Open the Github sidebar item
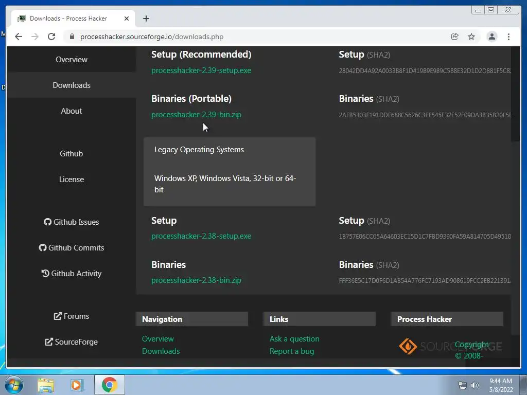Screen dimensions: 527x395 coord(71,153)
